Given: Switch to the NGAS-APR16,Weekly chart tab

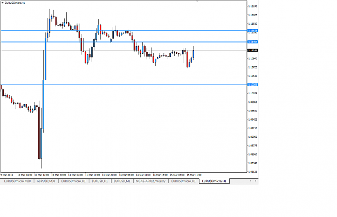Looking at the screenshot, I should click(150, 181).
